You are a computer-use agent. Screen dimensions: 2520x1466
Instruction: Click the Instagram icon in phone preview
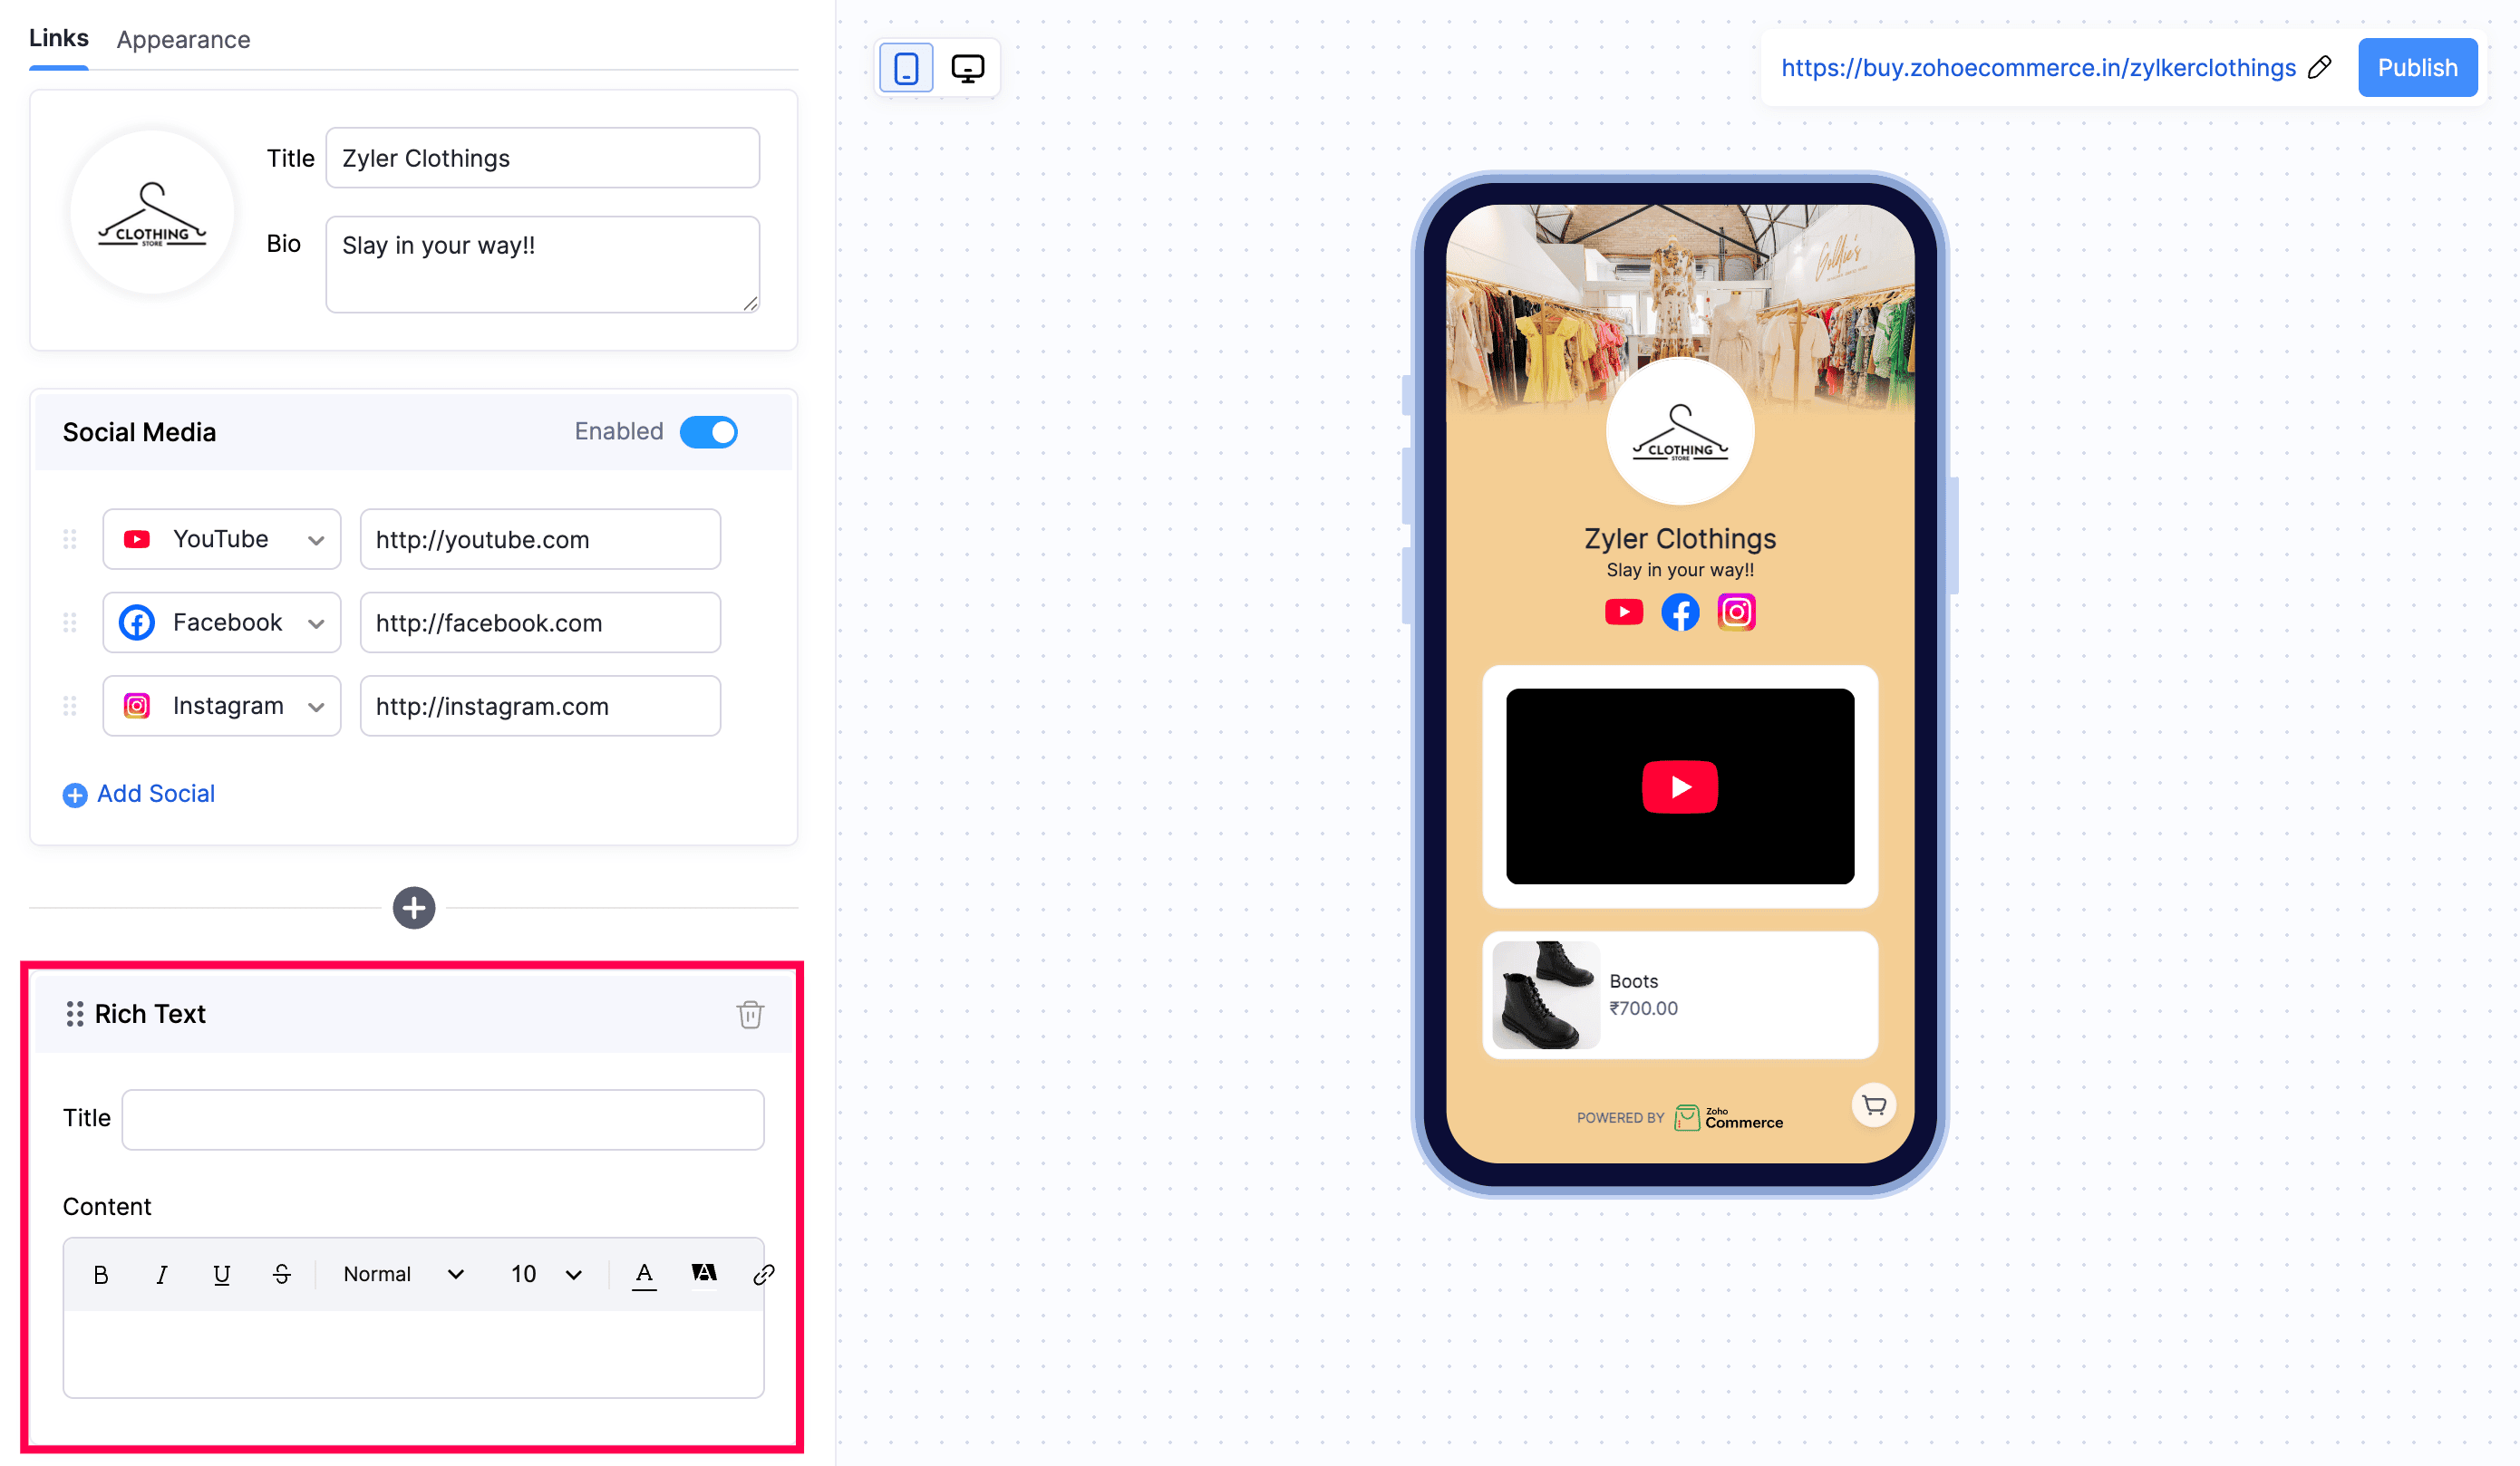[1736, 612]
